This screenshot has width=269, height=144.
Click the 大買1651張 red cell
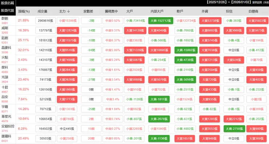[x=185, y=139]
